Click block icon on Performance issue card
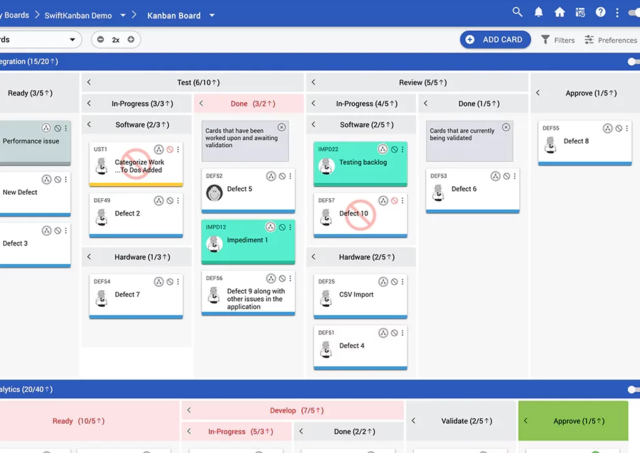The width and height of the screenshot is (640, 453). pyautogui.click(x=58, y=128)
